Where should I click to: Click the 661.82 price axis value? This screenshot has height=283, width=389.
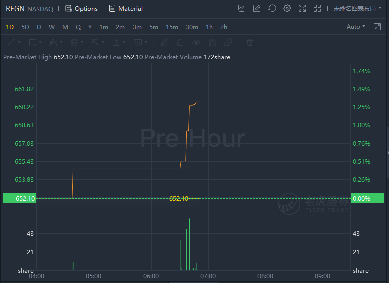24,89
